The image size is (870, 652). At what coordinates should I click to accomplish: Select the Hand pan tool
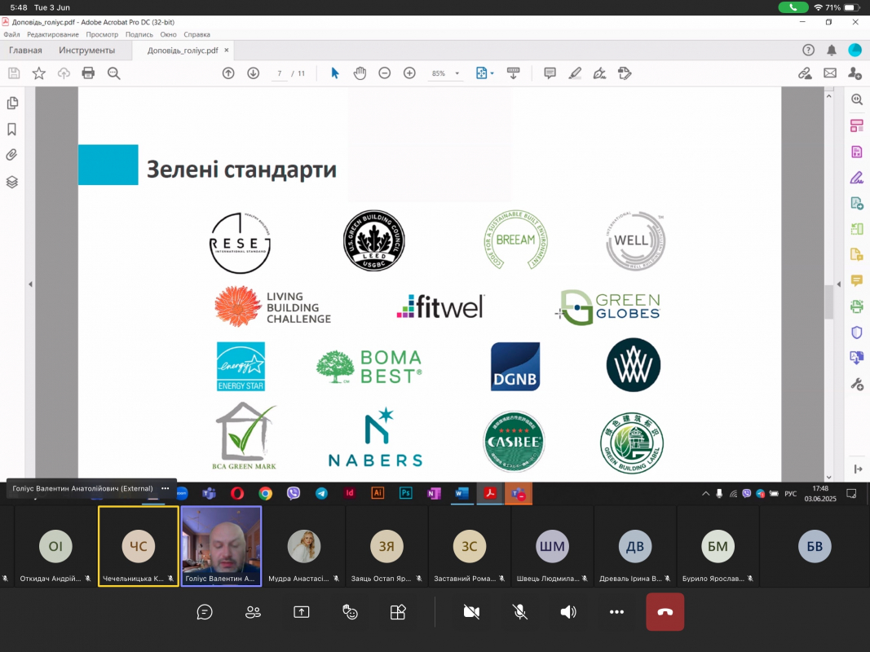[x=360, y=73]
